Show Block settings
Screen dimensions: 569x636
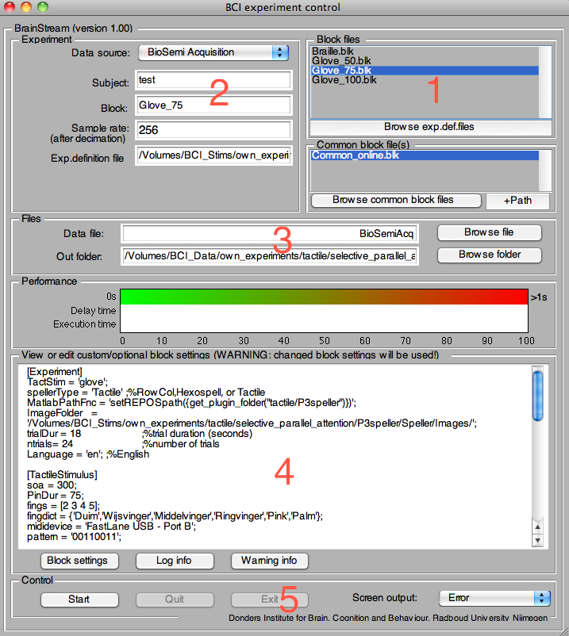[79, 561]
